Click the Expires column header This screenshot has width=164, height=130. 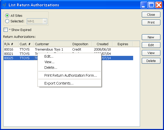[x=123, y=44]
